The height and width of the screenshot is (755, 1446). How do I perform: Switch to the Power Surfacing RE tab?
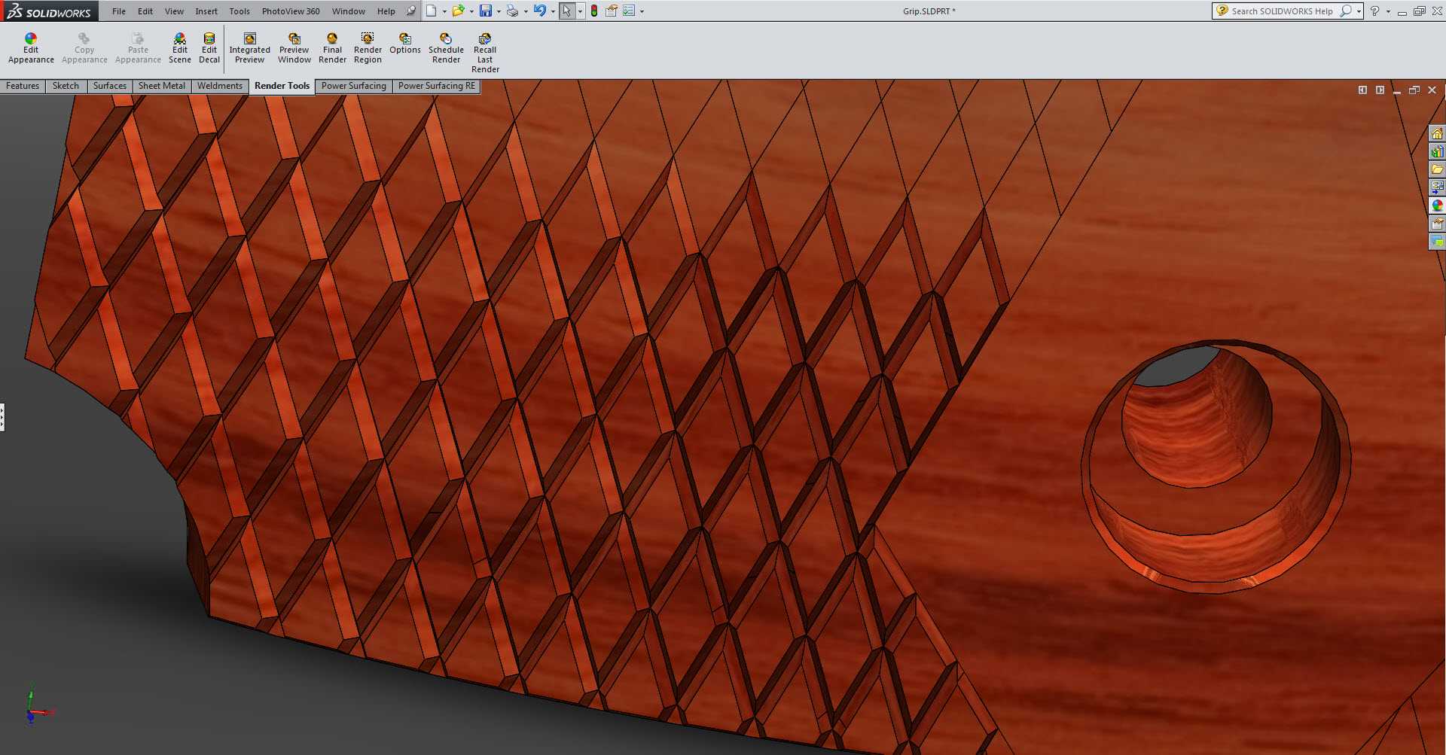click(437, 86)
